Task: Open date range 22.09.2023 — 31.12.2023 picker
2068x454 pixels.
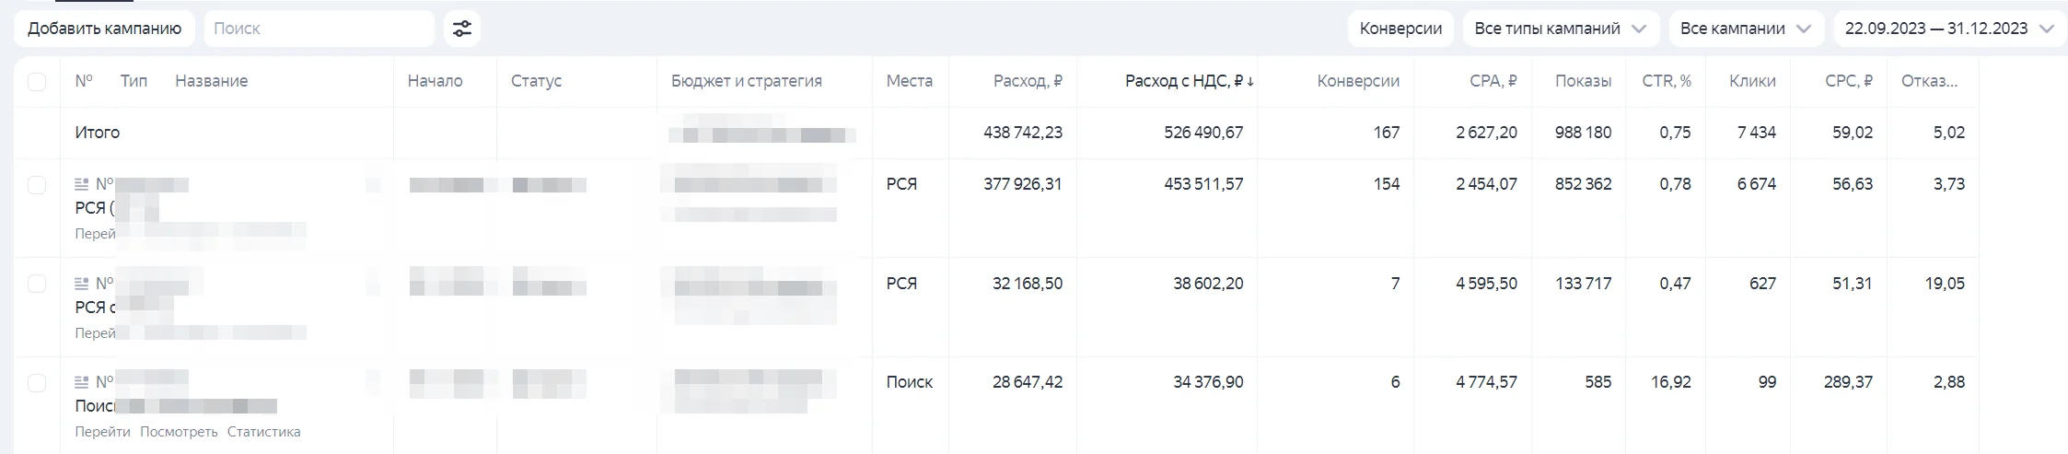Action: 1949,29
